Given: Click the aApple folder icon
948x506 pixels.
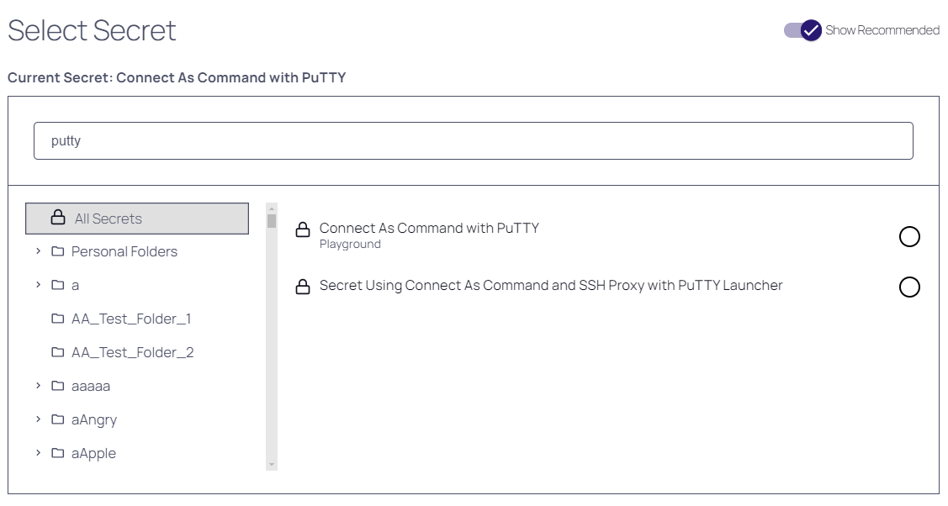Looking at the screenshot, I should click(58, 453).
